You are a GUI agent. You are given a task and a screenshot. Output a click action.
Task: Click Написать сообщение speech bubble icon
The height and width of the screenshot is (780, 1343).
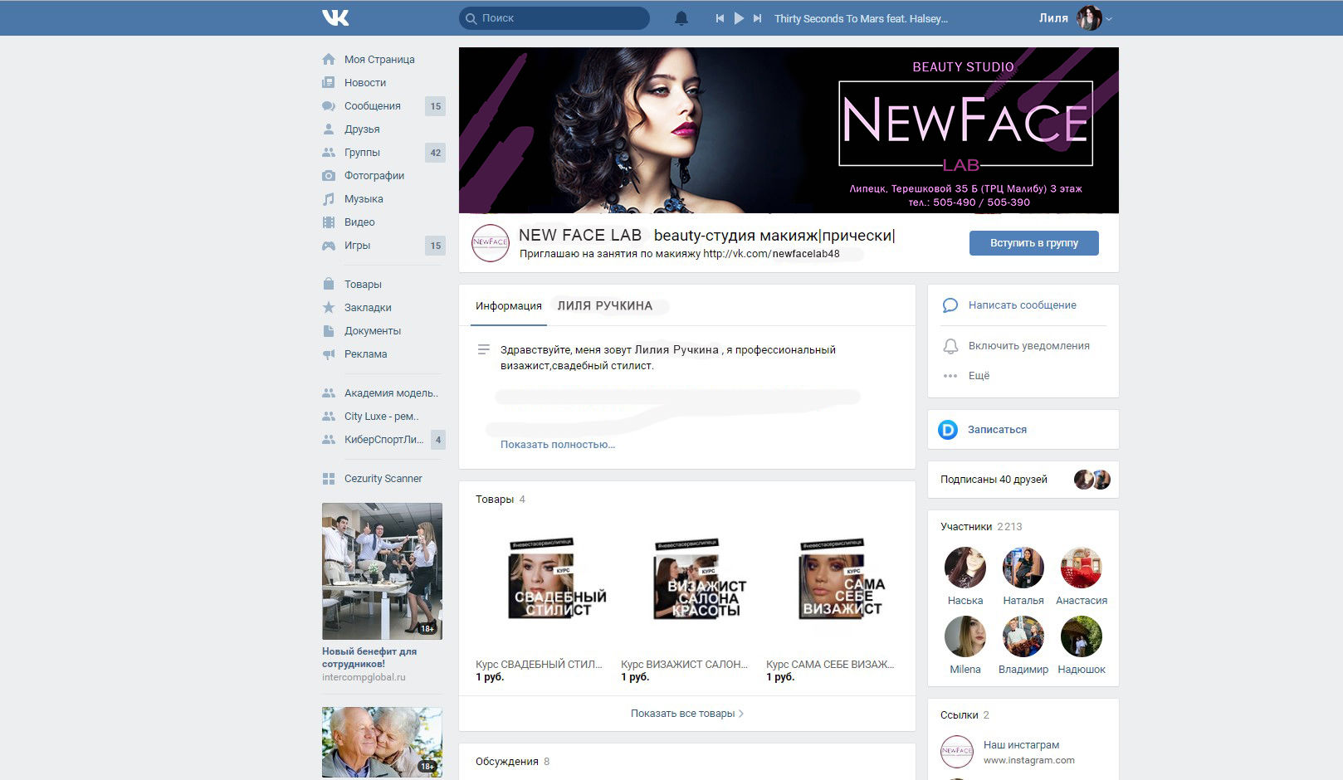(x=950, y=305)
